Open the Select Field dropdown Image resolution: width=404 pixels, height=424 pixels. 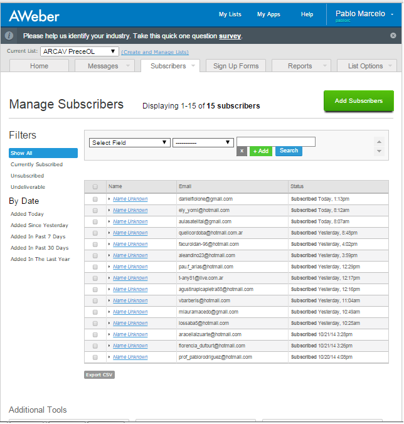129,142
